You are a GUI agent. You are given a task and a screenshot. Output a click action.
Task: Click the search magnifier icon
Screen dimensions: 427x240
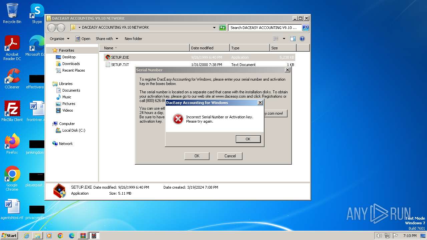pyautogui.click(x=305, y=28)
